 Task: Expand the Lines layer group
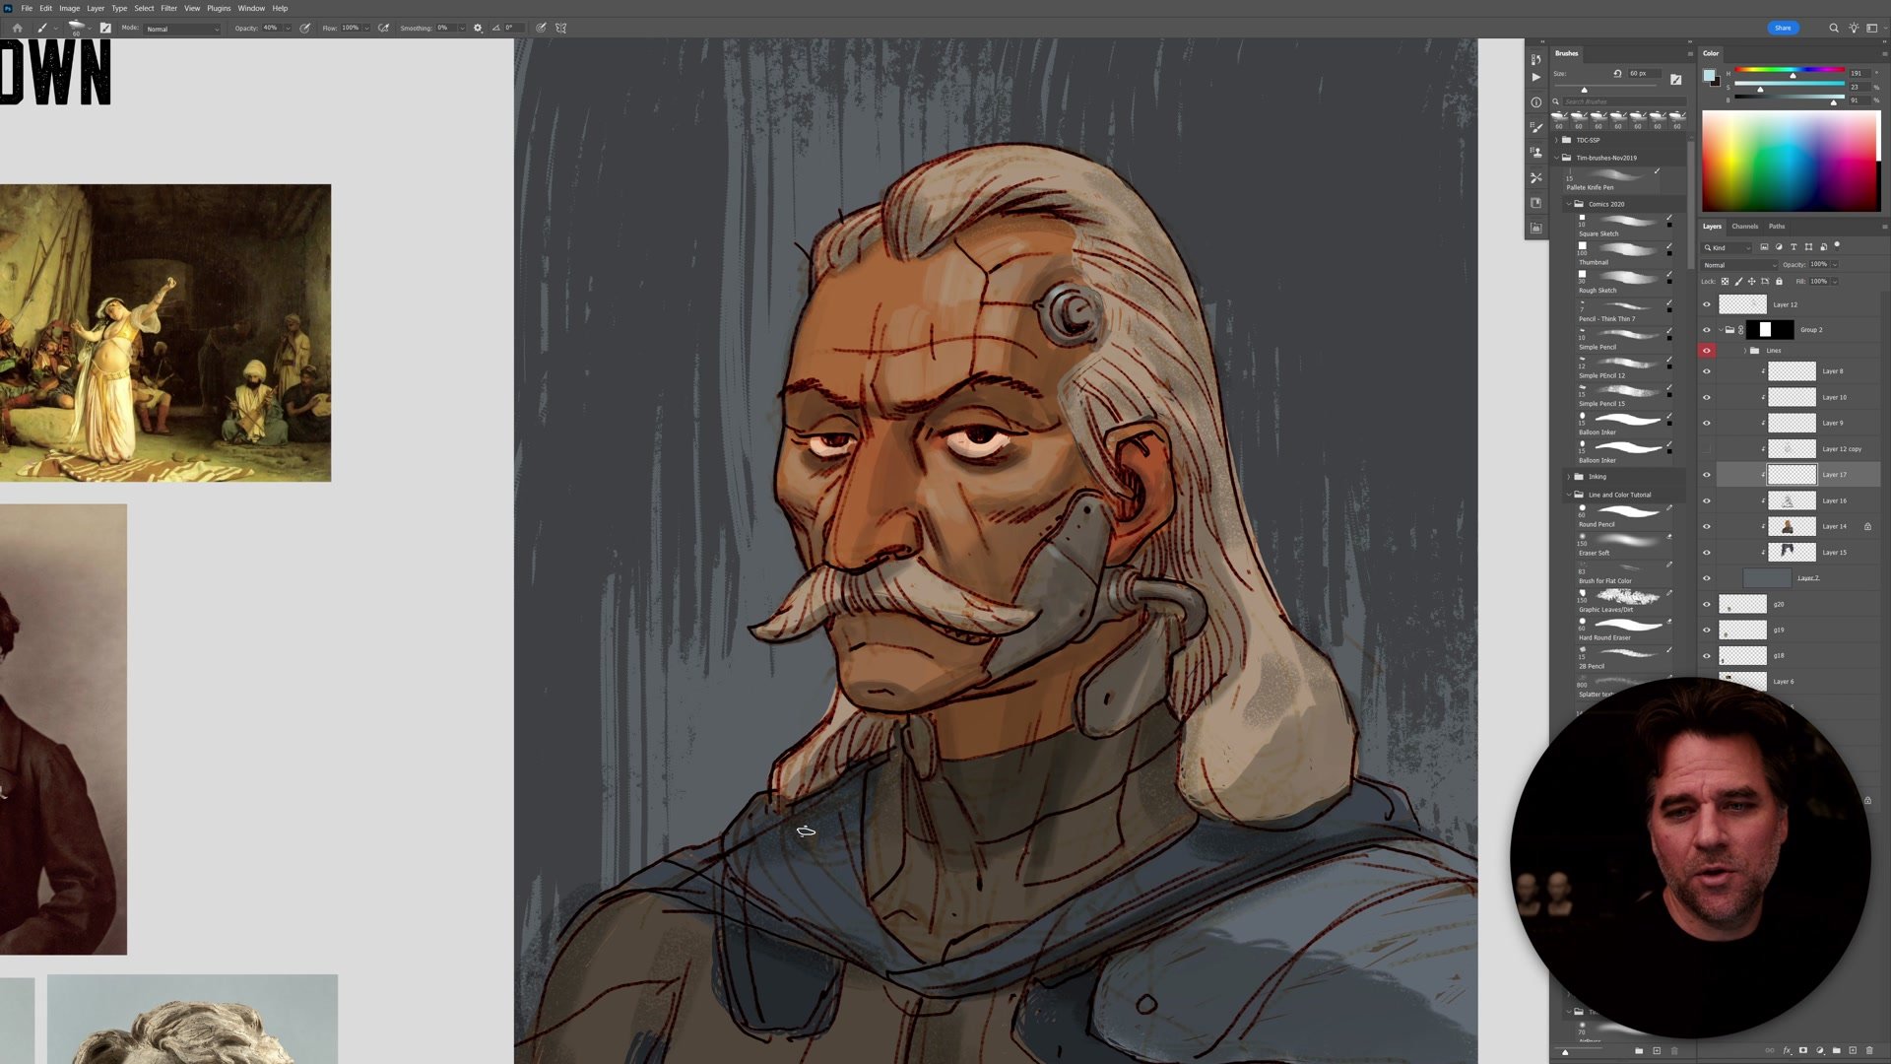click(1745, 351)
